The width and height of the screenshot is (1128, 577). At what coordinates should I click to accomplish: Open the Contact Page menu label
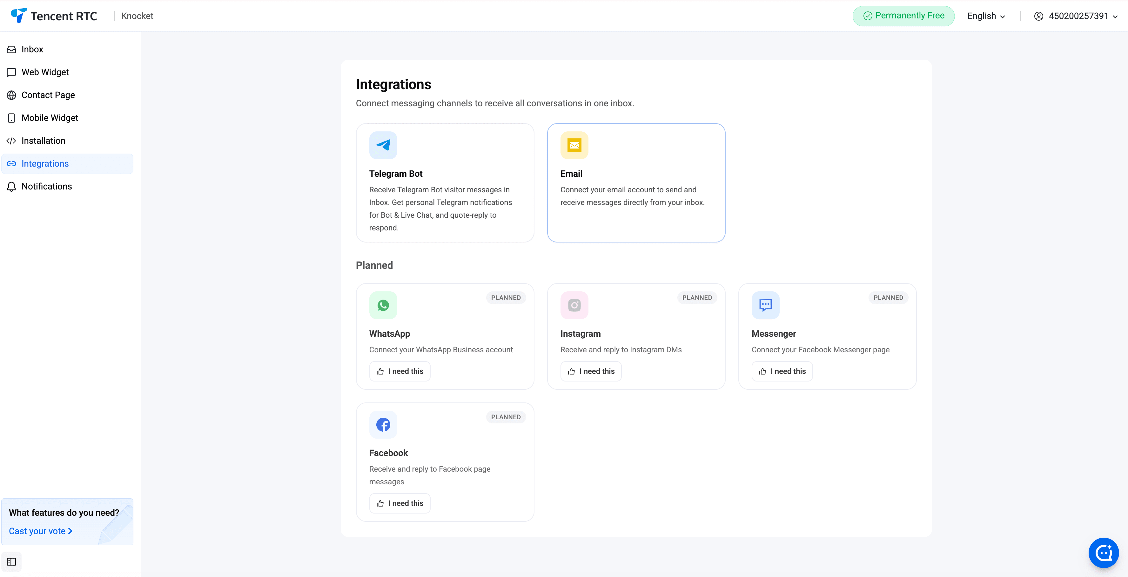[48, 95]
